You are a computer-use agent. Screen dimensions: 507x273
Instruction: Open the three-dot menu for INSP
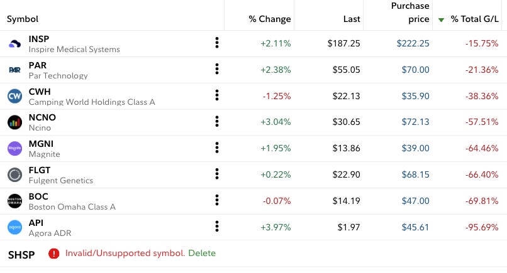coord(217,43)
